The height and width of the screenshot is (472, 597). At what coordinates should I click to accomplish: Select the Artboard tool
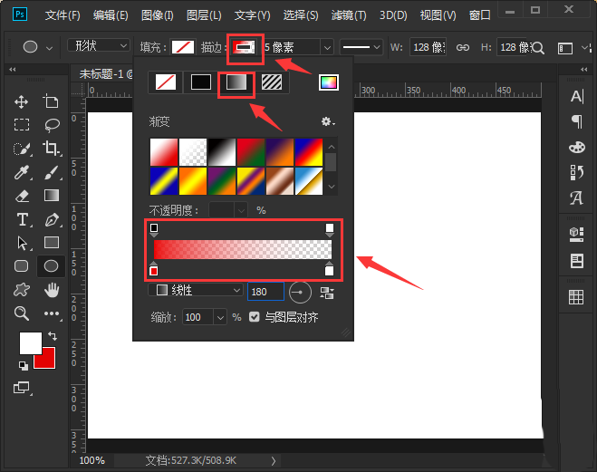point(51,101)
